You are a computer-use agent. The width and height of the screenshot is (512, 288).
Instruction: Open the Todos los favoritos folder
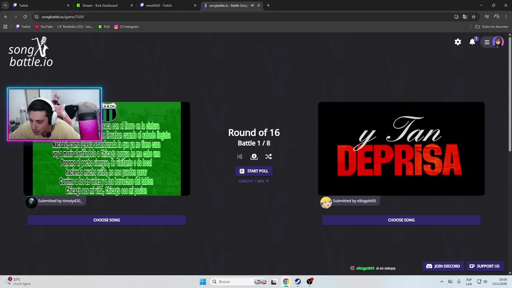[x=492, y=27]
